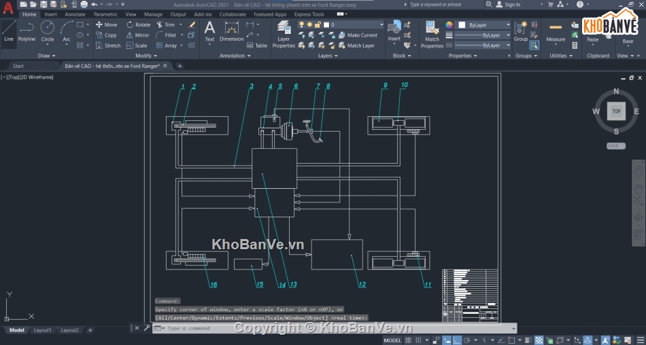Click Match Properties tool
Screen dimensions: 646x345
coord(432,34)
